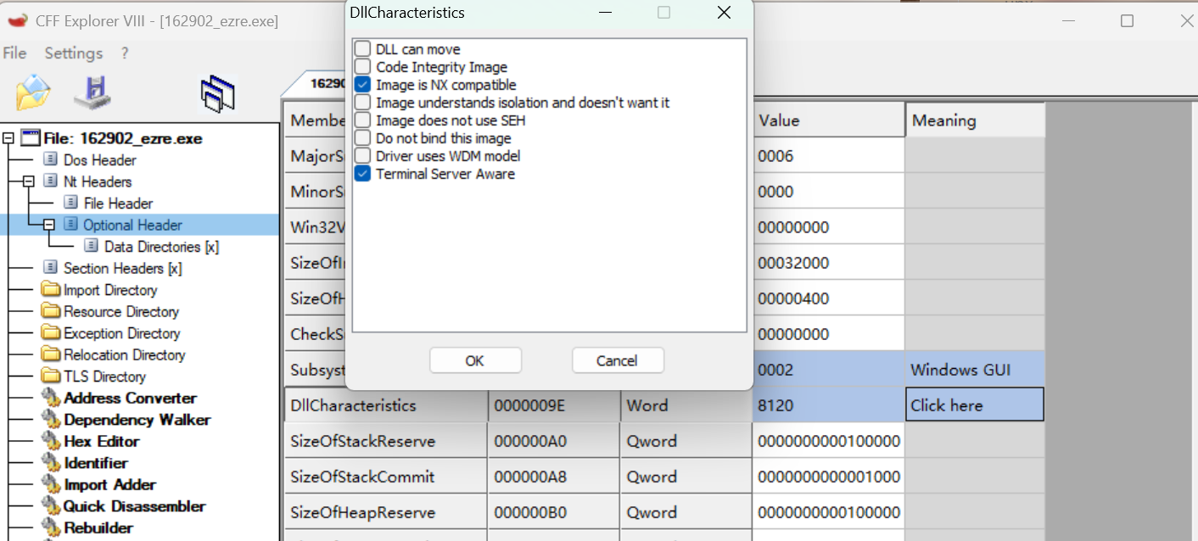This screenshot has height=541, width=1198.
Task: Select the Address Converter tool
Action: (130, 398)
